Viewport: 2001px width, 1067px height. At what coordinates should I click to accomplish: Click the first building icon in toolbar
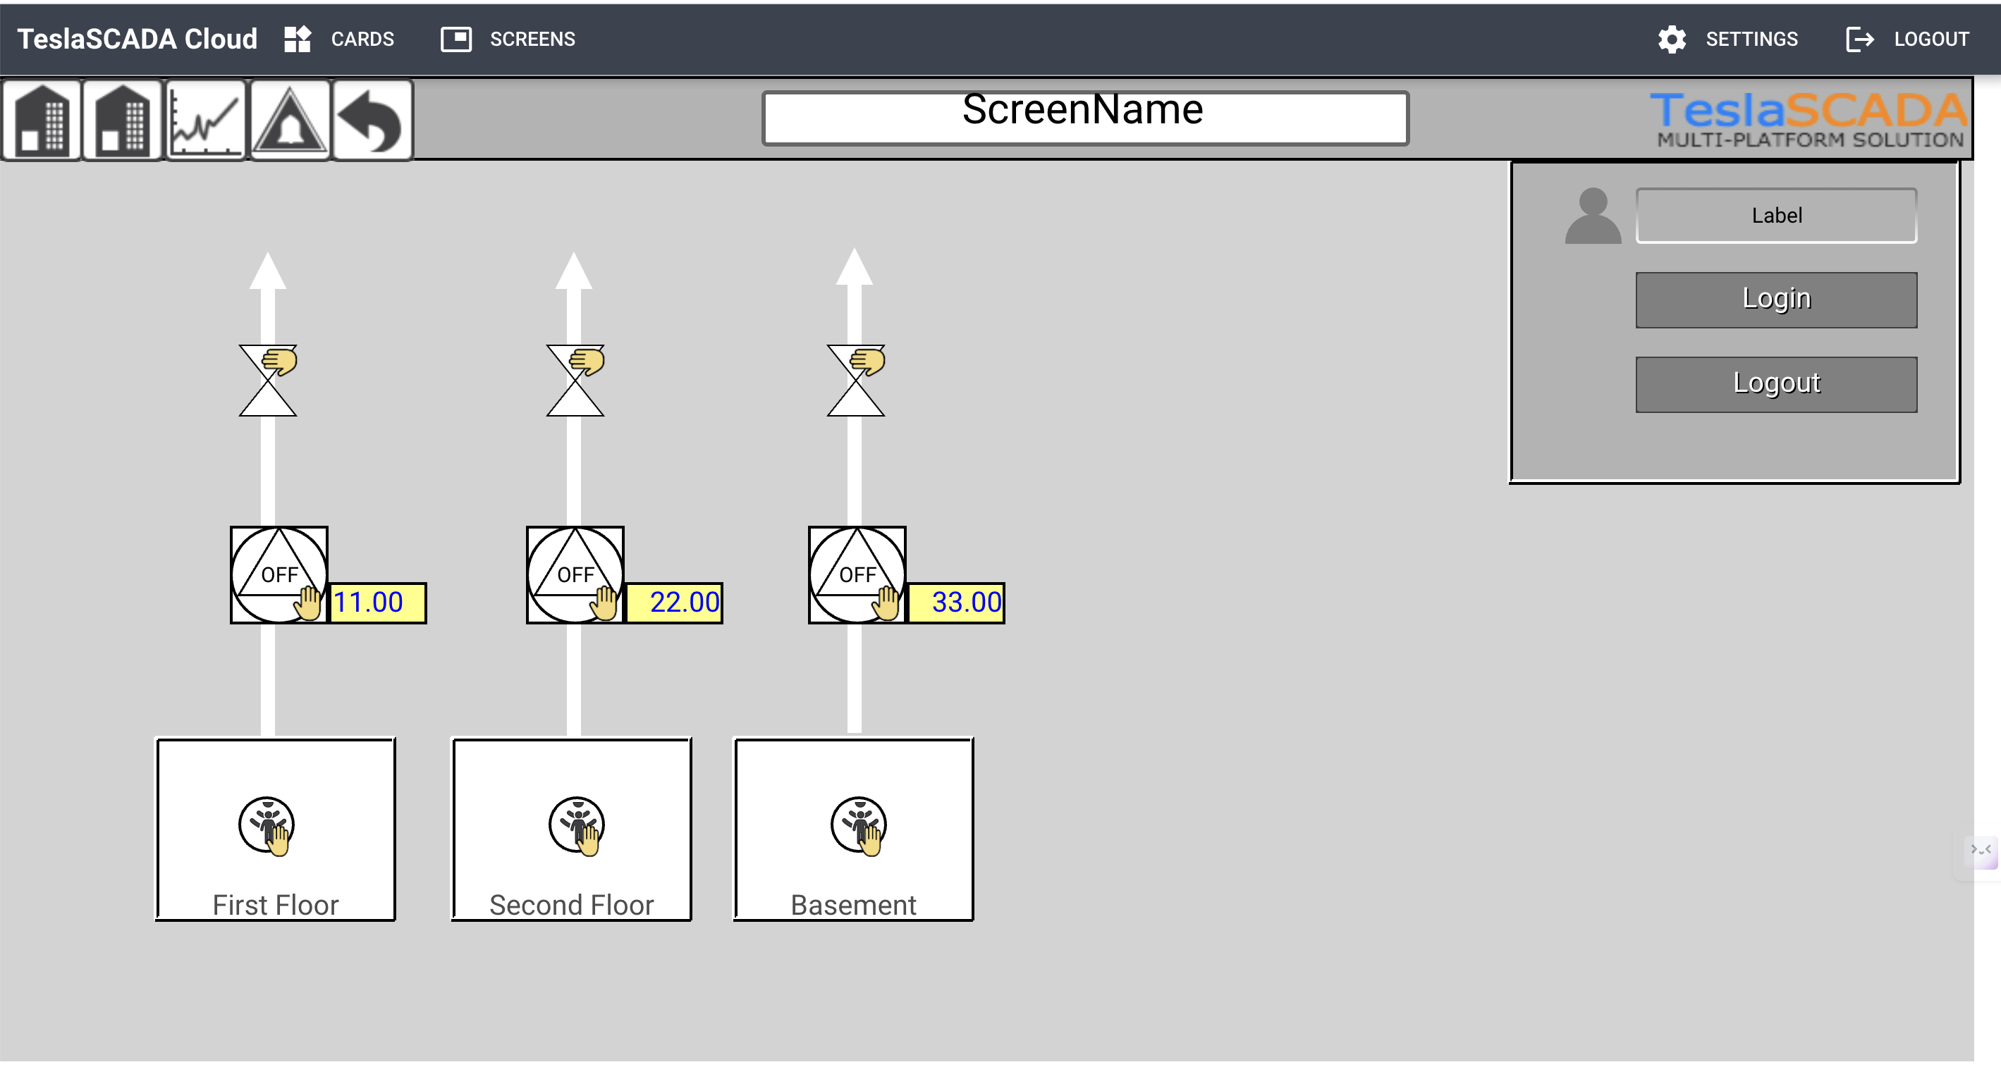click(x=41, y=121)
